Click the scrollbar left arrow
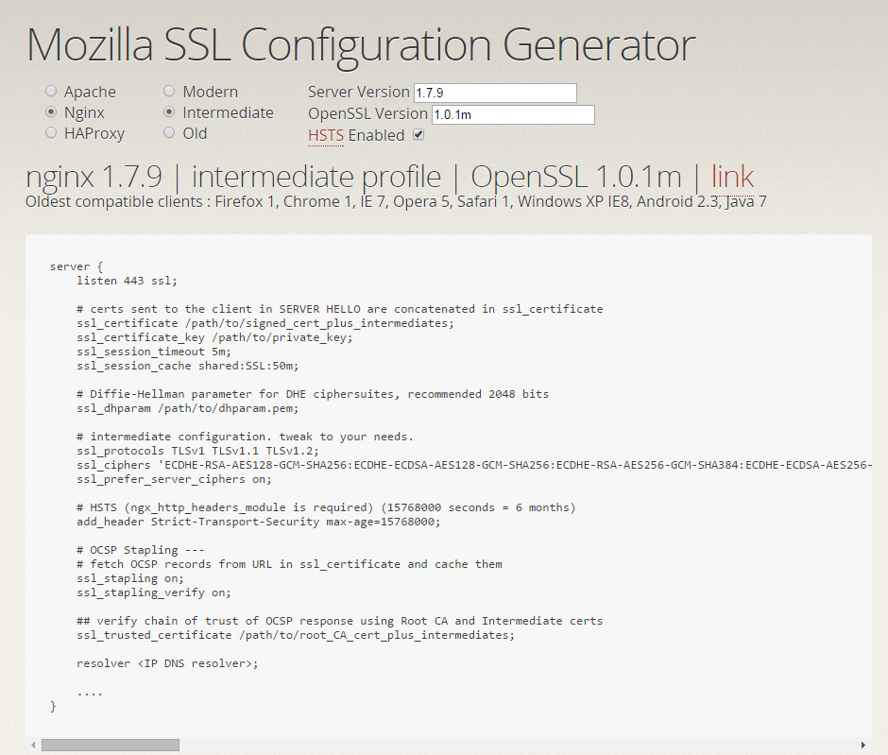Image resolution: width=888 pixels, height=755 pixels. (33, 745)
